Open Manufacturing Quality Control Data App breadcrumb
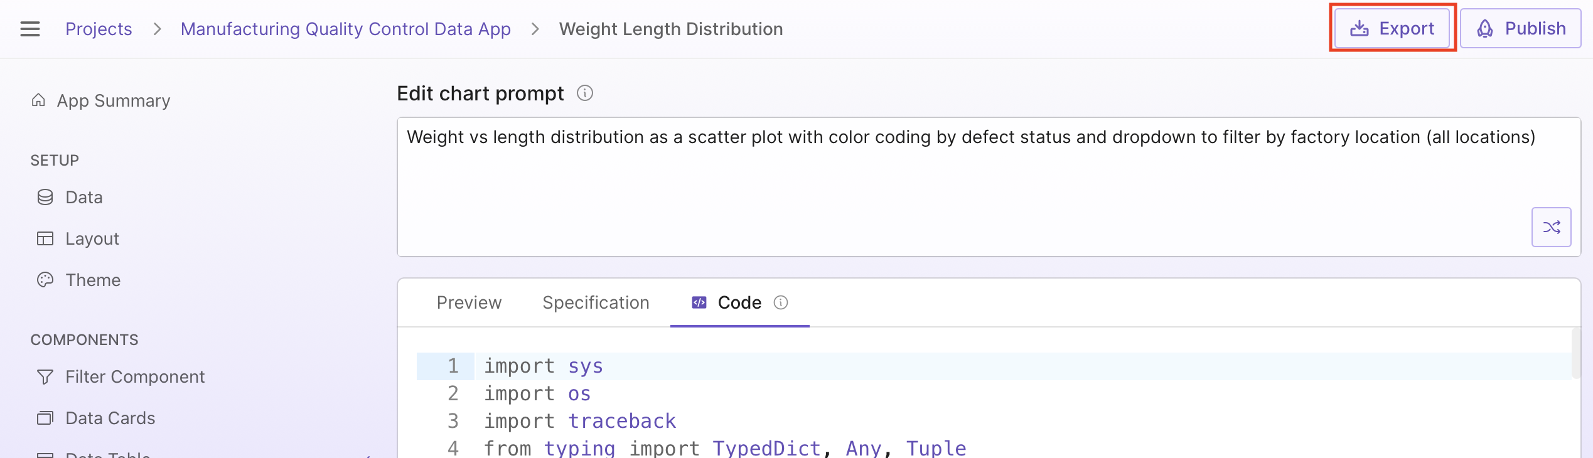 click(345, 29)
